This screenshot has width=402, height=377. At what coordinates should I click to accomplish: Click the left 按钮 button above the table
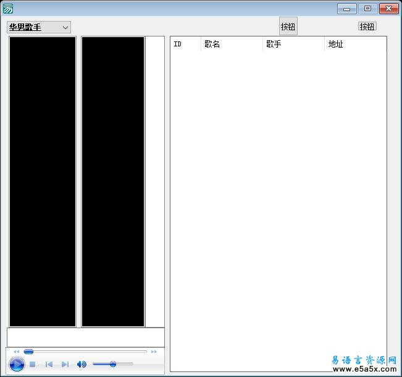[x=288, y=26]
